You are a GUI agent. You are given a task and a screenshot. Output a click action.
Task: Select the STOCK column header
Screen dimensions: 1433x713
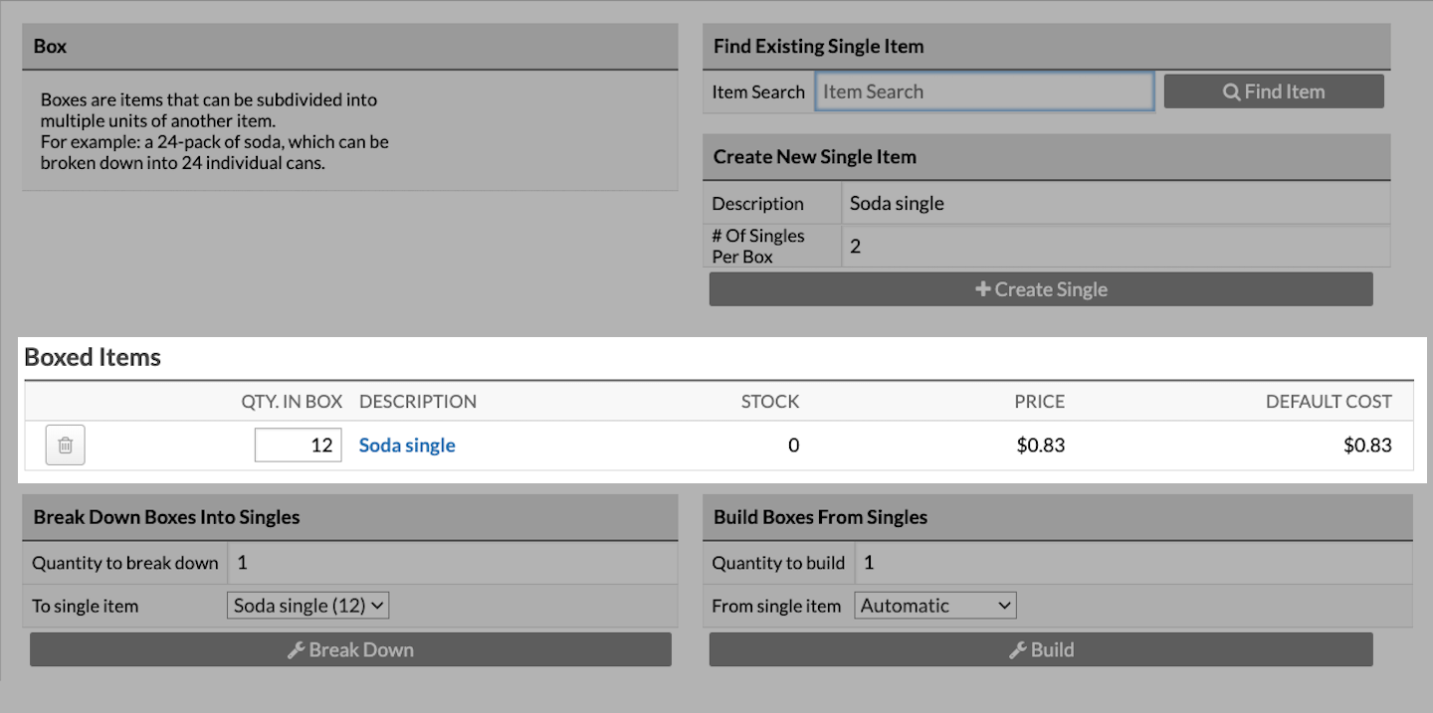coord(770,402)
